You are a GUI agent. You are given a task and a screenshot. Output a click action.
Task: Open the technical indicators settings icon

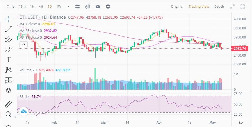(x=77, y=7)
